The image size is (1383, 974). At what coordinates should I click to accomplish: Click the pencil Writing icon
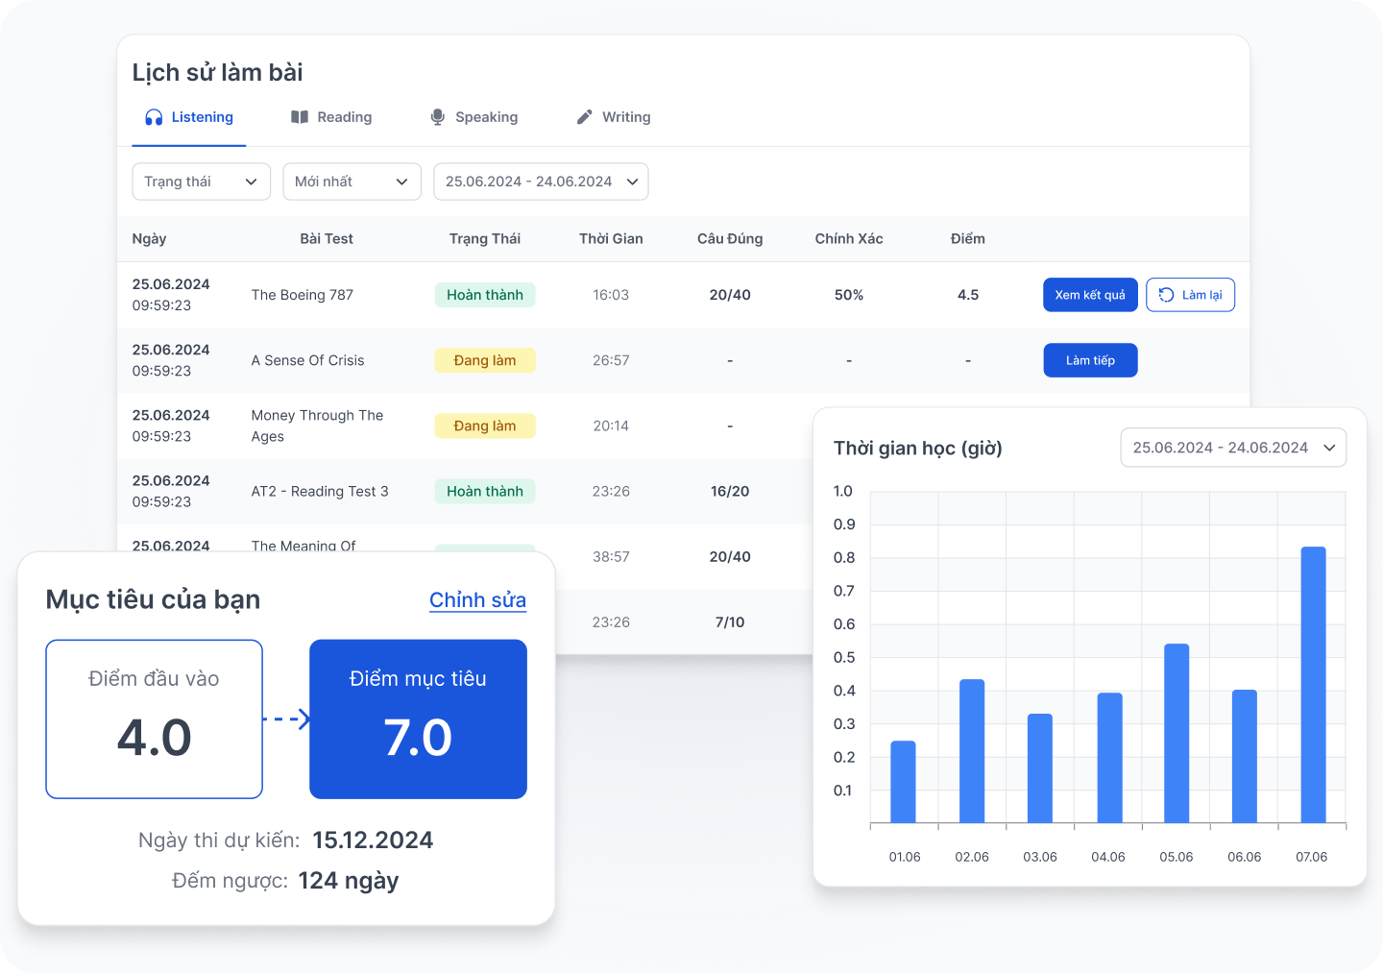584,117
